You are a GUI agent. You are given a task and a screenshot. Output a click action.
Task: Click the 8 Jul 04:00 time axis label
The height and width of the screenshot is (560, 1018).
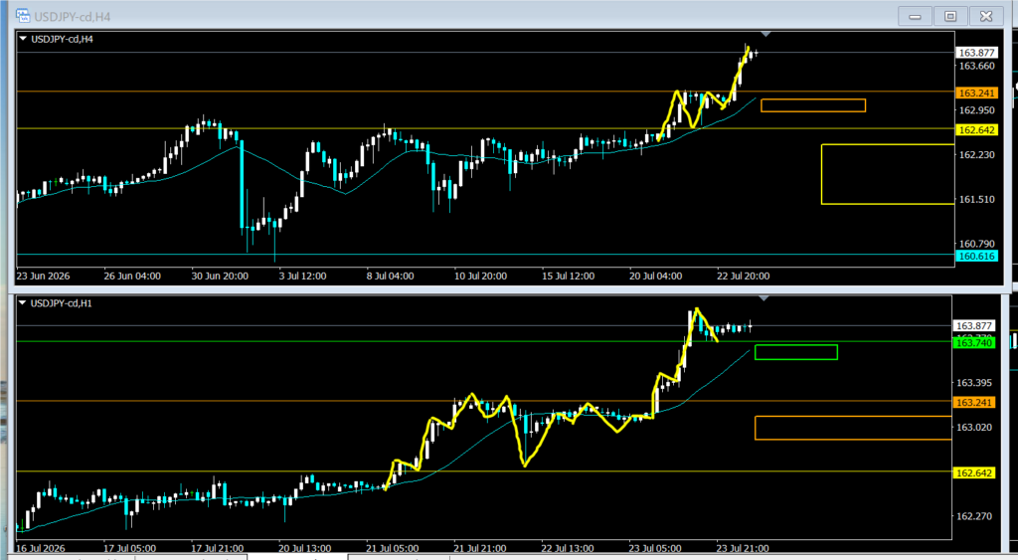[x=390, y=276]
